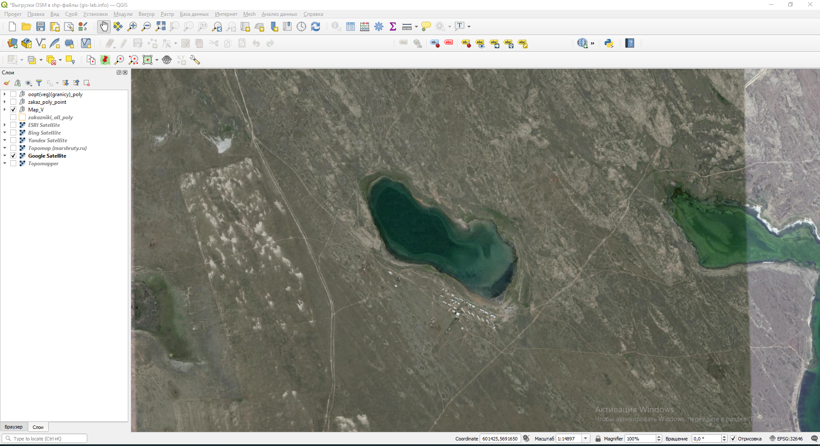Click the show/hide labels eye icon

480,43
